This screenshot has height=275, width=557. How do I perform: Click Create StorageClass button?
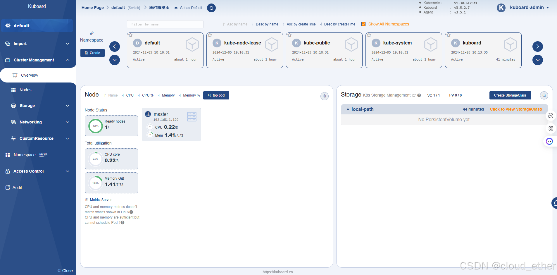click(x=510, y=95)
